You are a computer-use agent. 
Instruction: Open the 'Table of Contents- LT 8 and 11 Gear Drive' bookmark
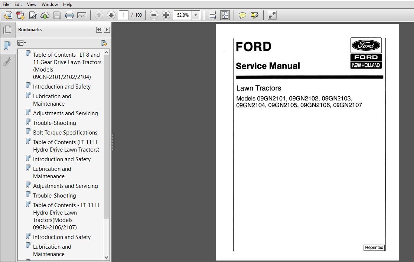67,66
